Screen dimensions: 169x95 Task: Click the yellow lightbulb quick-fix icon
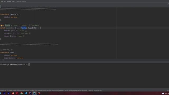[1, 26]
